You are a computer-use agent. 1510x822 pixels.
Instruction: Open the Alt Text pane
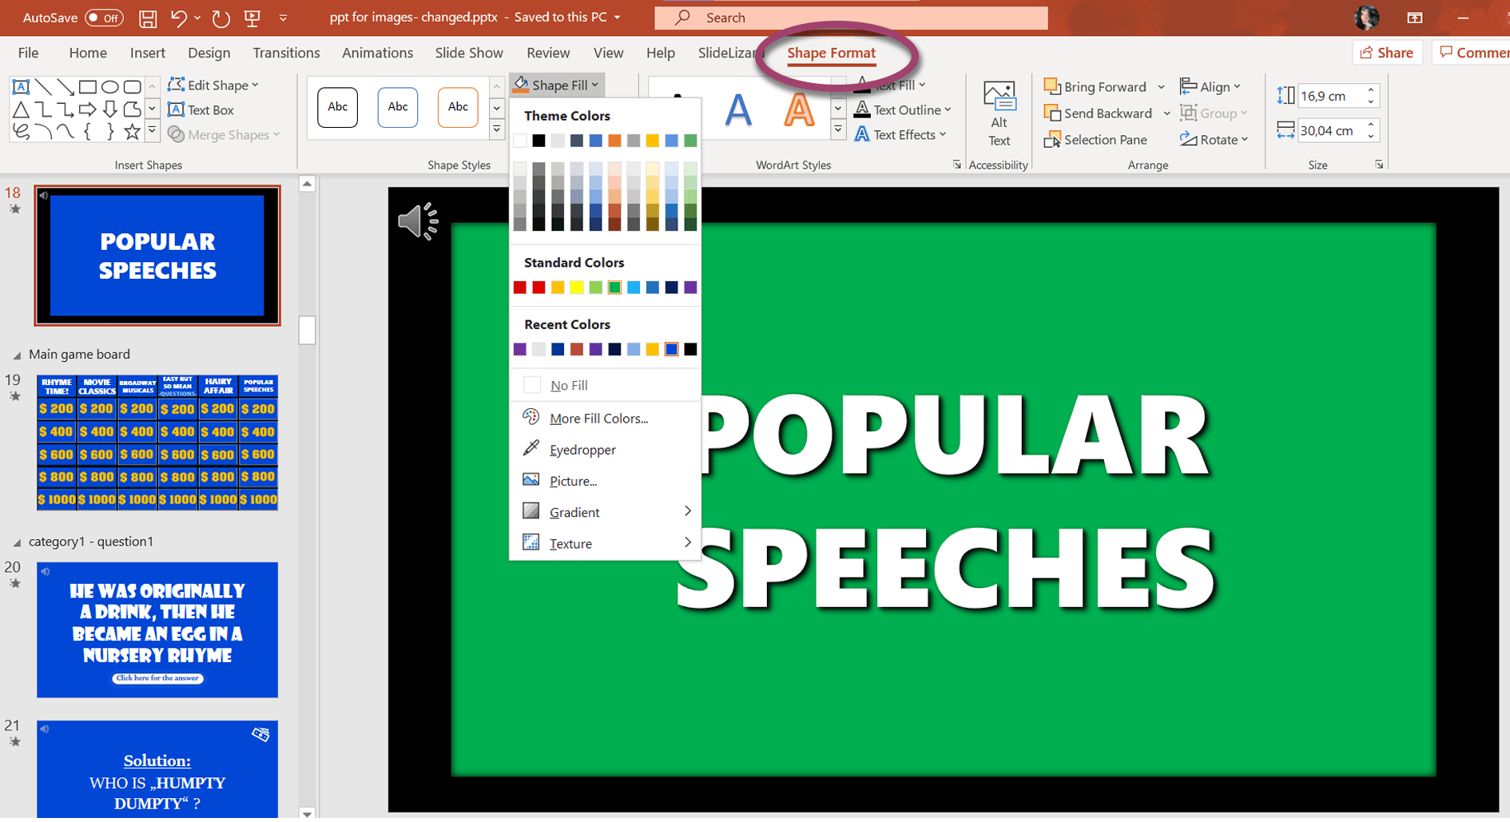click(x=998, y=112)
